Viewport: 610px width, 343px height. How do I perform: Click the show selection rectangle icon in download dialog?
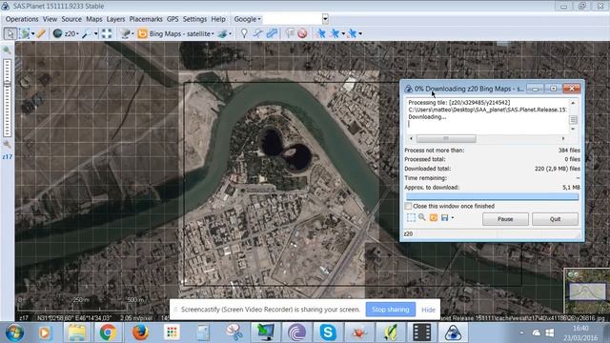[x=411, y=218]
